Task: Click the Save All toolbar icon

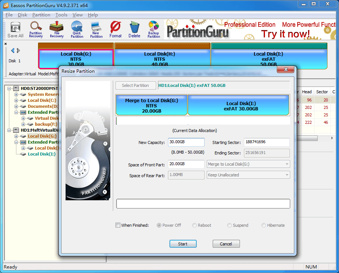Action: (x=15, y=30)
